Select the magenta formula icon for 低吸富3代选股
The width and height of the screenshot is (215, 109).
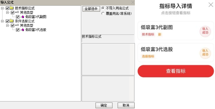click(23, 30)
